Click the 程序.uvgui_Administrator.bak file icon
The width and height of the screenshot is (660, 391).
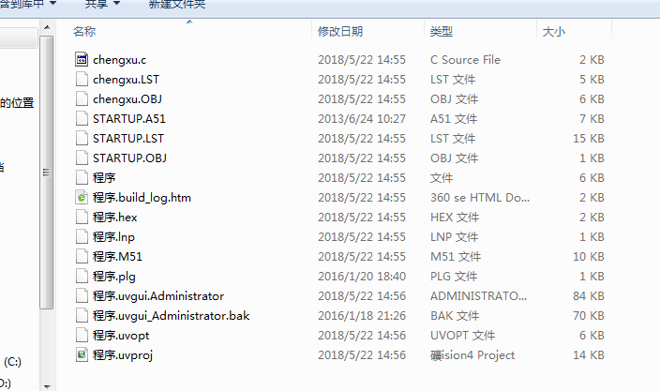(x=82, y=316)
